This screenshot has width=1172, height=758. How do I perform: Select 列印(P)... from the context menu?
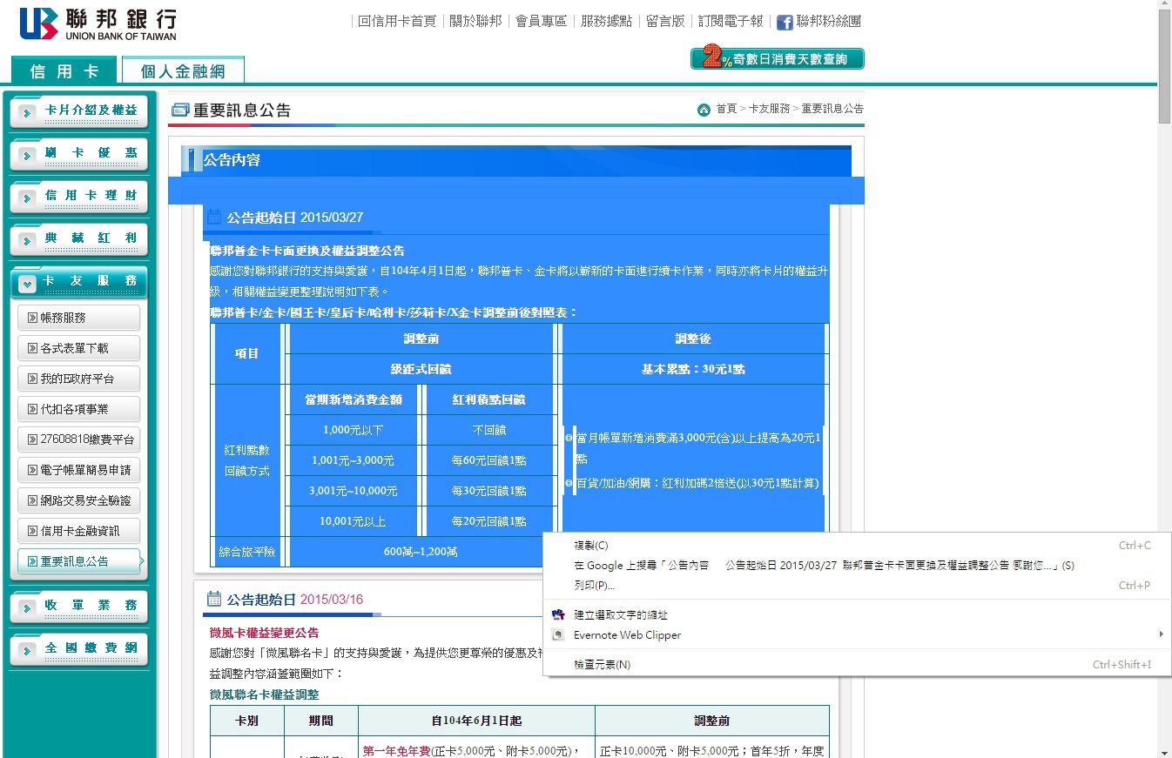(594, 586)
